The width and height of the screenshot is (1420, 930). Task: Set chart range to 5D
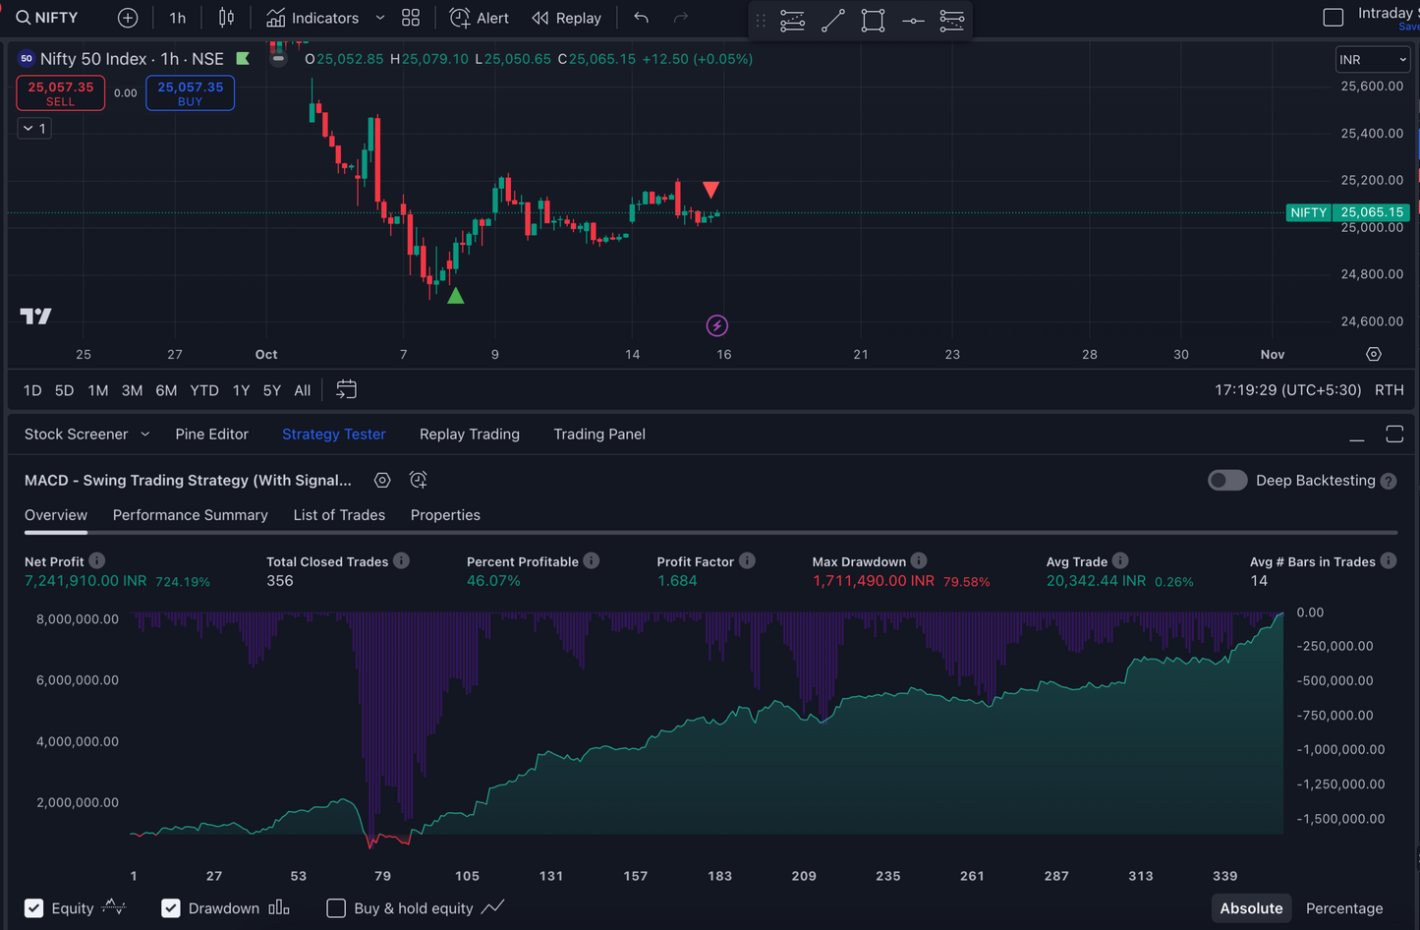click(64, 390)
